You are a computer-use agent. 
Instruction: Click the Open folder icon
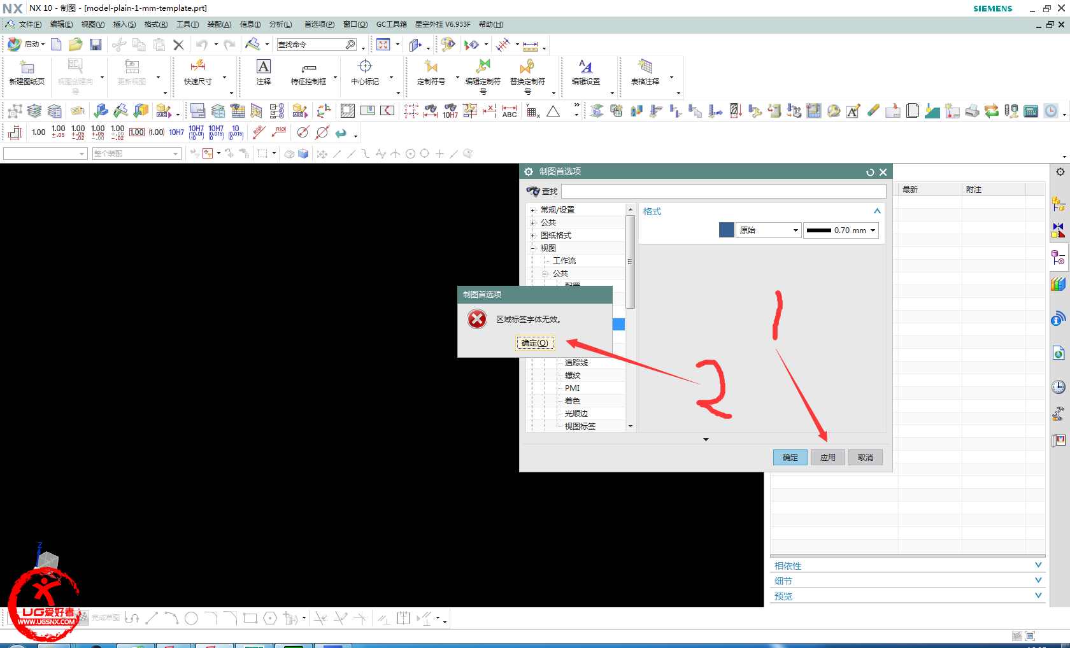pyautogui.click(x=75, y=45)
